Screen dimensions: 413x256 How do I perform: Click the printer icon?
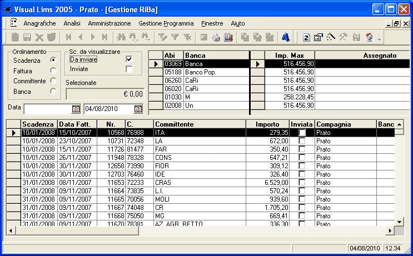216,37
